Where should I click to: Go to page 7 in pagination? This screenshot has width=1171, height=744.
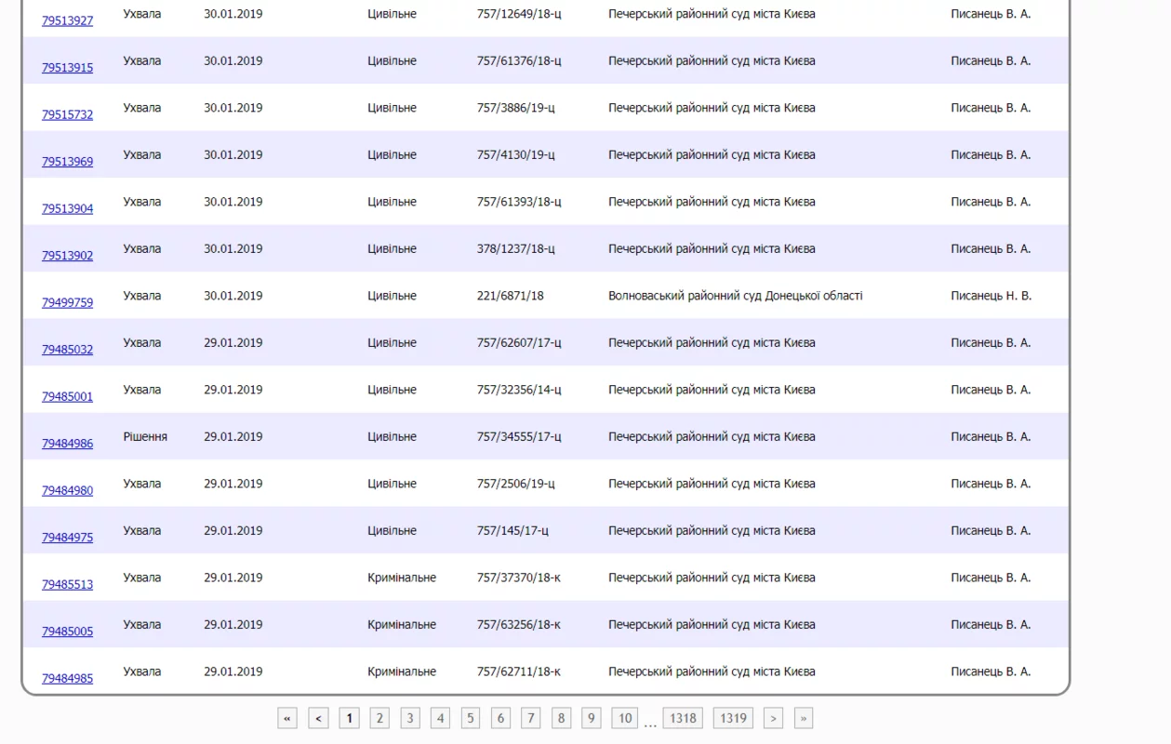(531, 718)
